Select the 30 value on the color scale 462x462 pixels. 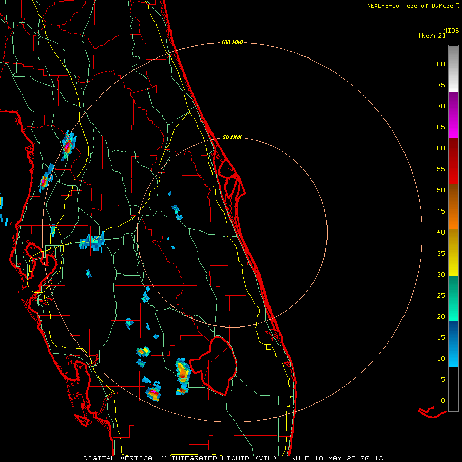(441, 274)
